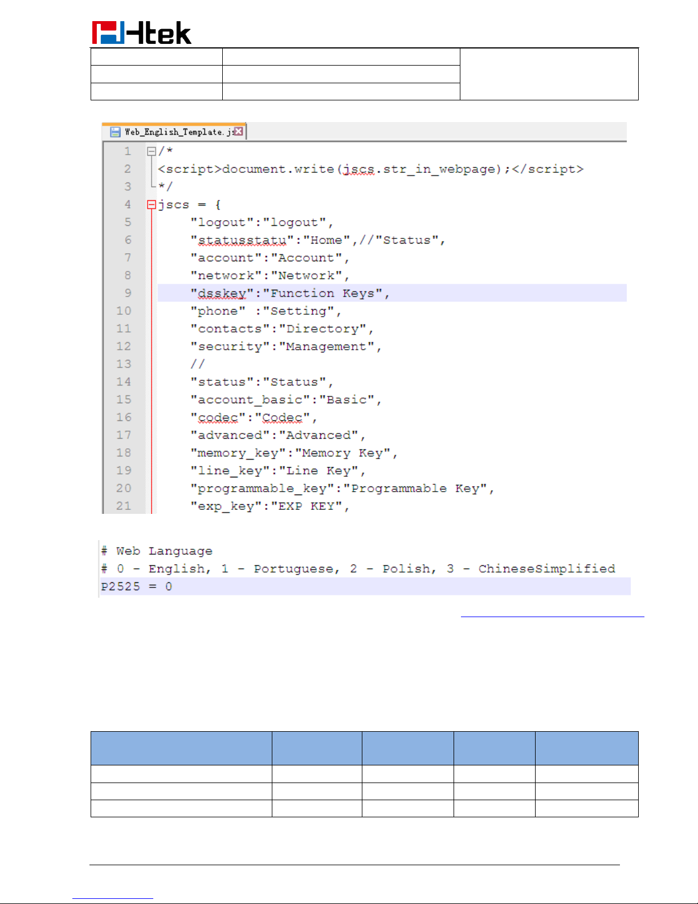Click the "exp_key":"EXP KEY" code line

pos(270,506)
